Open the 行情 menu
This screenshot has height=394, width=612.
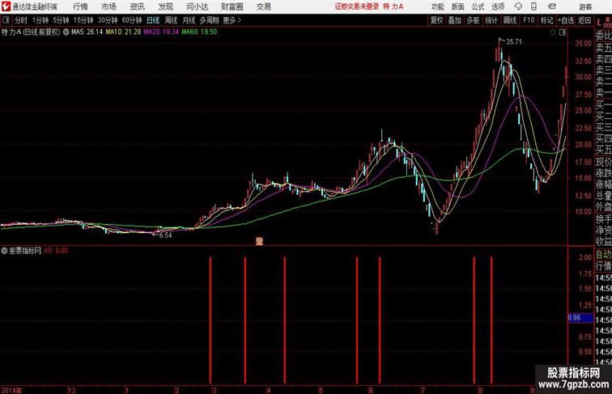coord(80,6)
